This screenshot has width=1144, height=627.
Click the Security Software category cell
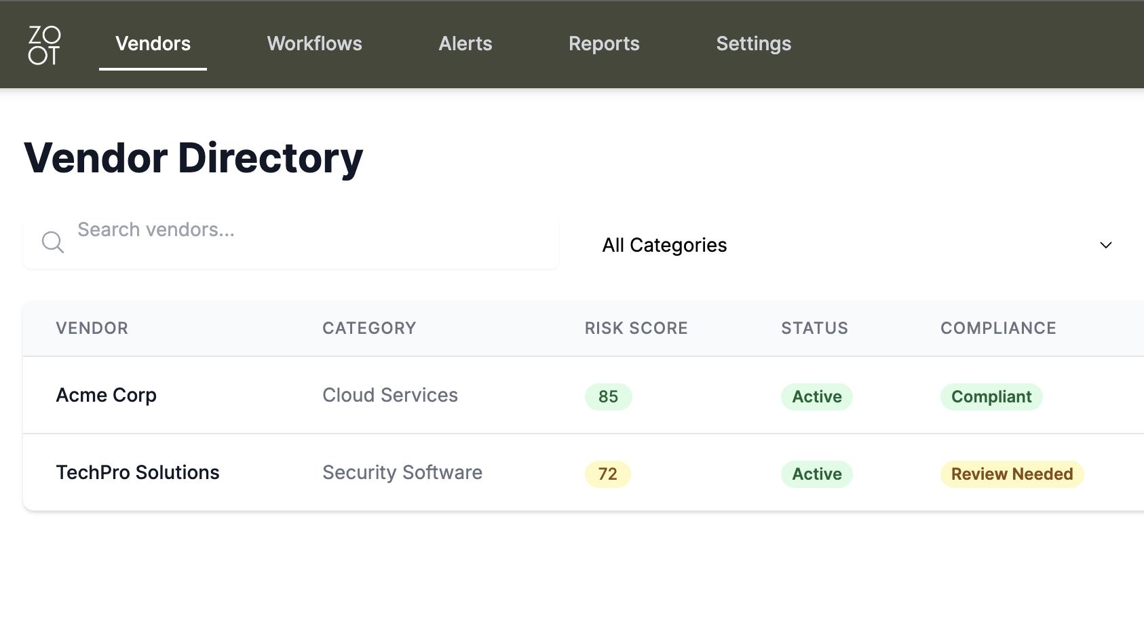(x=402, y=472)
